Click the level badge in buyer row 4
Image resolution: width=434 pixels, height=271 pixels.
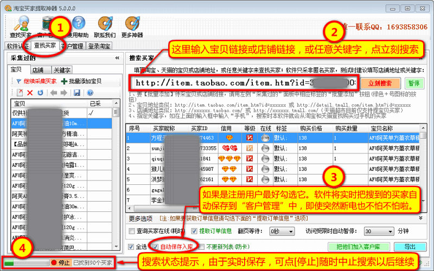[250, 169]
